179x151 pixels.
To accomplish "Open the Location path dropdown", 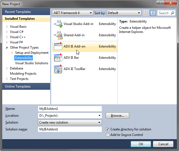I will [x=99, y=116].
